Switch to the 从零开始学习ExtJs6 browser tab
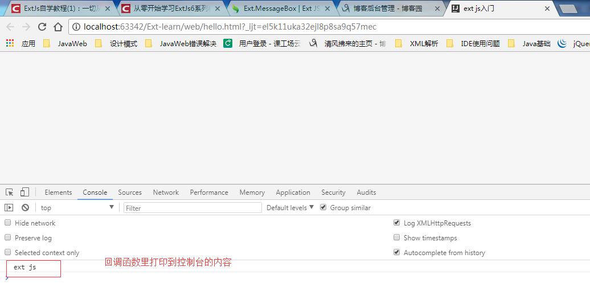 pyautogui.click(x=169, y=9)
